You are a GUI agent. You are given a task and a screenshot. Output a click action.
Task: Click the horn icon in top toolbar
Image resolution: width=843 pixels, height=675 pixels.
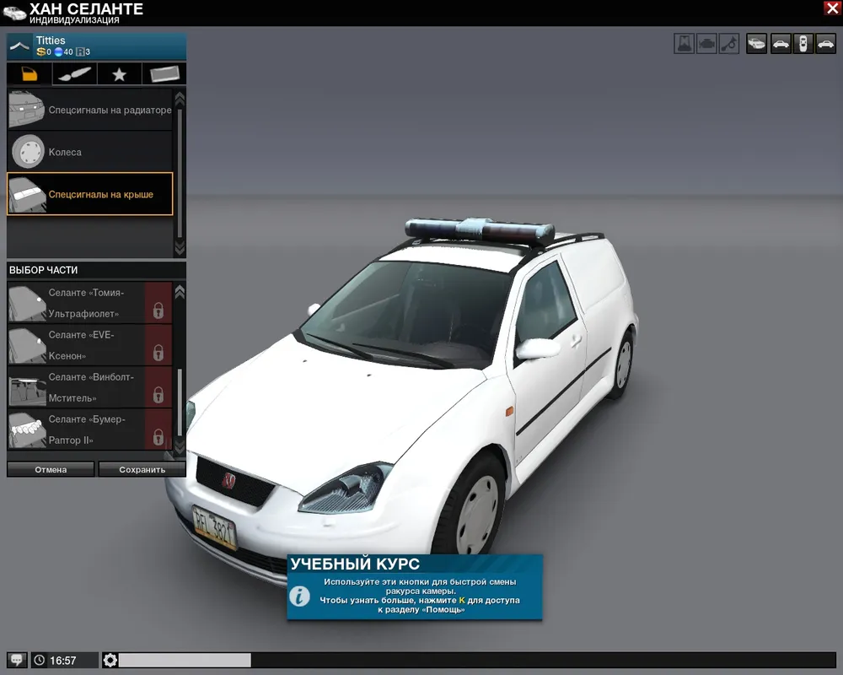[729, 43]
